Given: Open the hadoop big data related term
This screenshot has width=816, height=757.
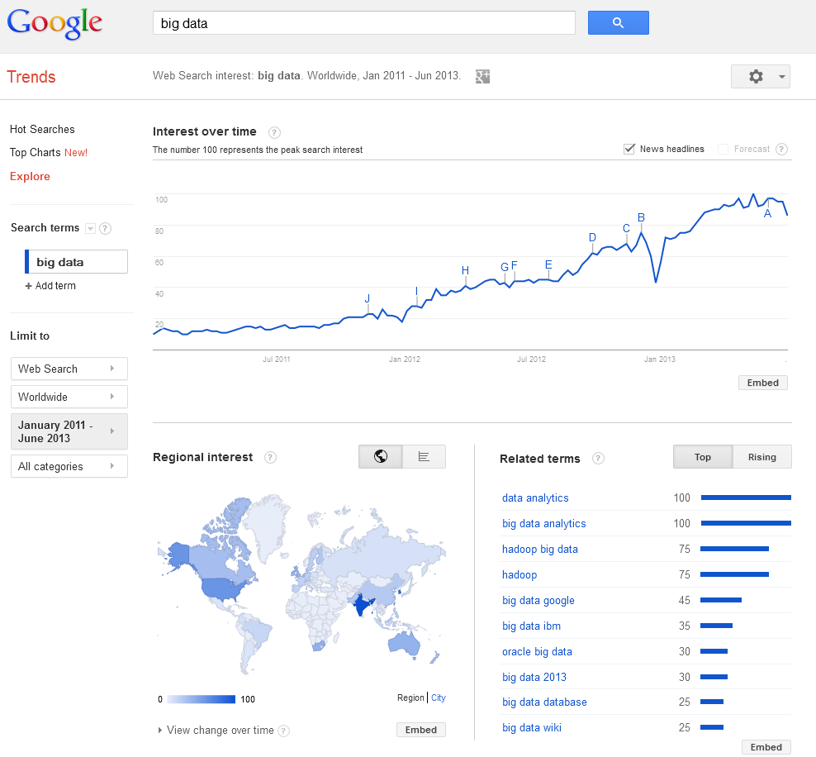Looking at the screenshot, I should [x=540, y=550].
